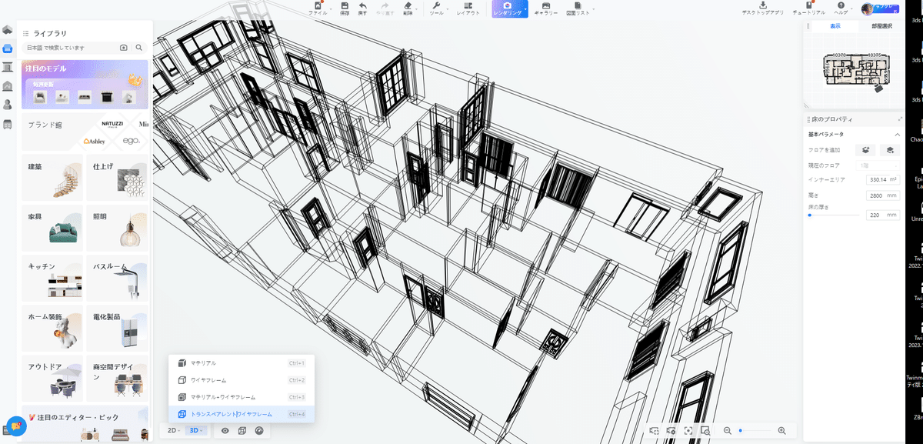The width and height of the screenshot is (923, 444).
Task: Switch to the 部屋選択 tab
Action: click(x=881, y=26)
